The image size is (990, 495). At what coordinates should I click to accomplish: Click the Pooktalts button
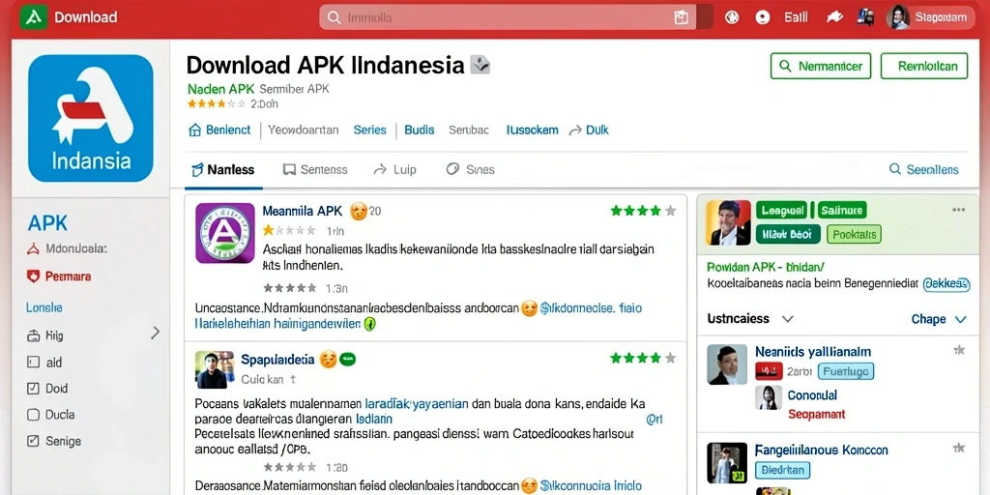coord(854,234)
